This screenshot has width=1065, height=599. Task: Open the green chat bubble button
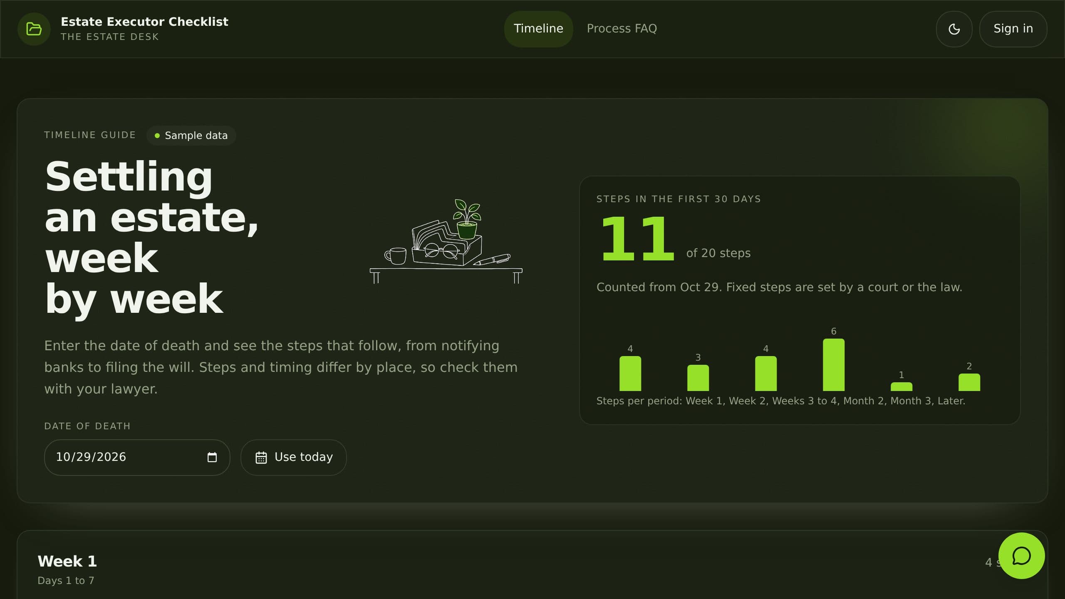click(1021, 556)
